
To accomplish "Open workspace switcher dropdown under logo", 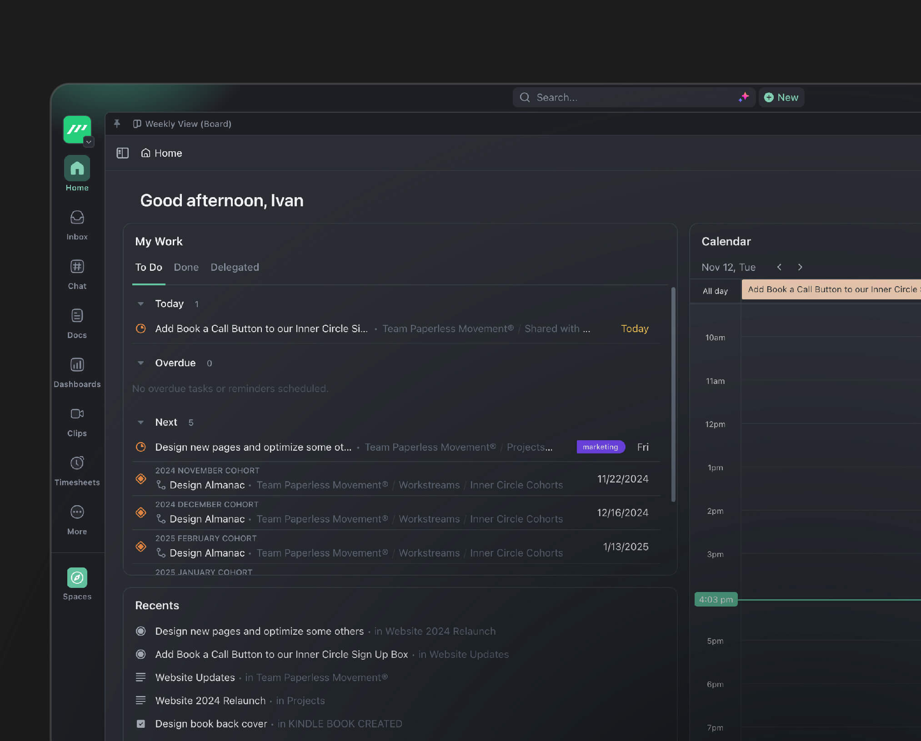I will pos(89,142).
